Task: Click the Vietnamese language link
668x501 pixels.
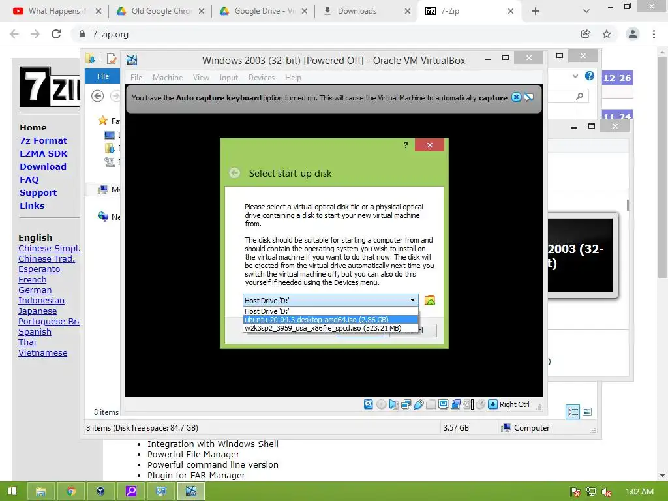Action: [x=42, y=353]
